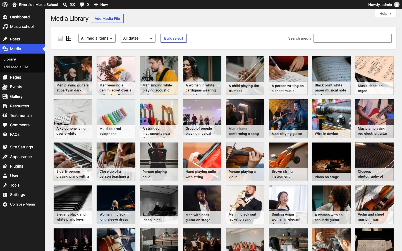Click the FAQs question mark icon
402x251 pixels.
[5, 134]
